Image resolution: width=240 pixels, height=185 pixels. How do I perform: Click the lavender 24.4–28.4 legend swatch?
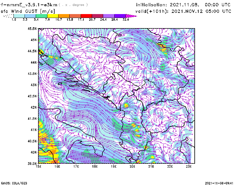pyautogui.click(x=109, y=16)
